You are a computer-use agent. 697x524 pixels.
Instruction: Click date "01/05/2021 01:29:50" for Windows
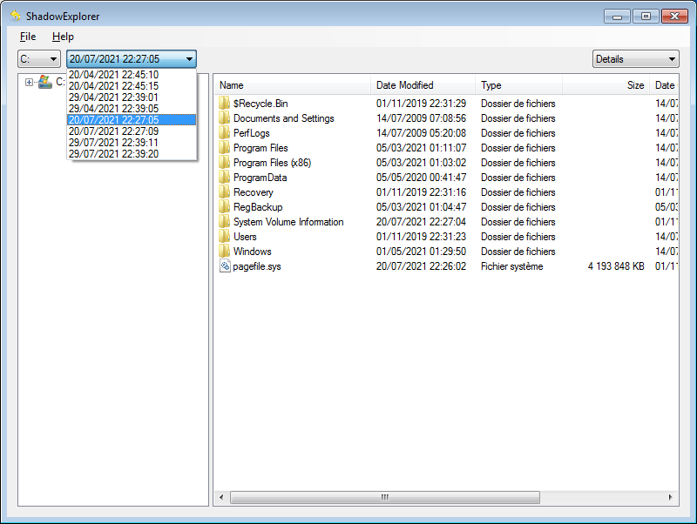pyautogui.click(x=421, y=252)
